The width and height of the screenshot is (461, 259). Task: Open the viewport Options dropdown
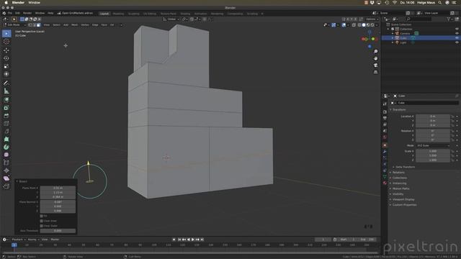372,19
